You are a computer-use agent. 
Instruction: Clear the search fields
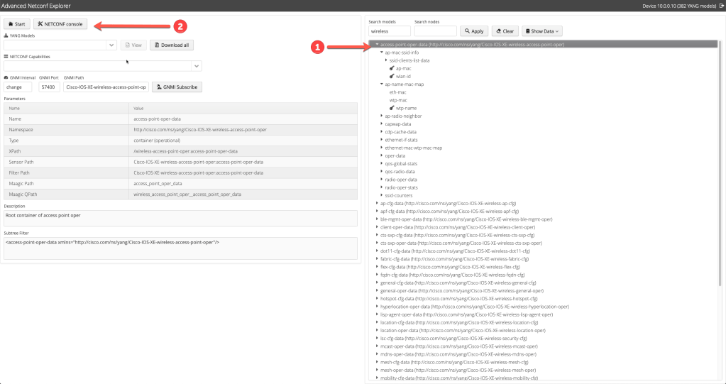click(x=505, y=31)
